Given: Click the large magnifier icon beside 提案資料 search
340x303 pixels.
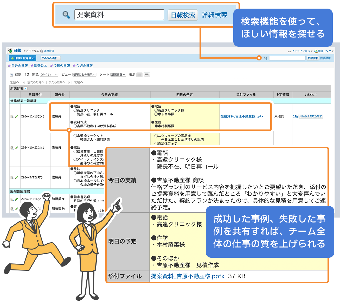Looking at the screenshot, I should (x=66, y=15).
